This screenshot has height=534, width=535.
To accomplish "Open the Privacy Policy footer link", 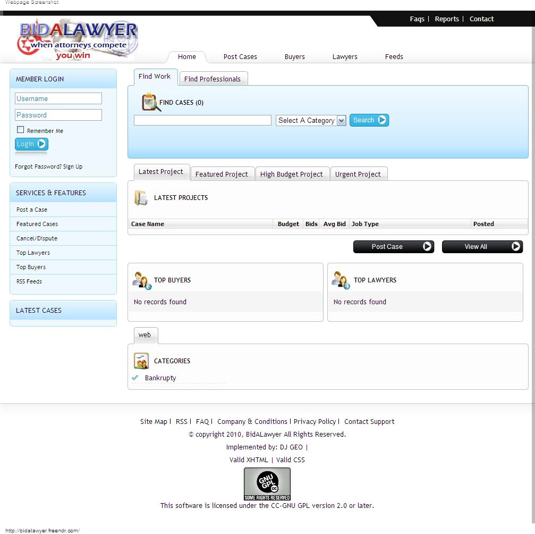I will click(315, 422).
